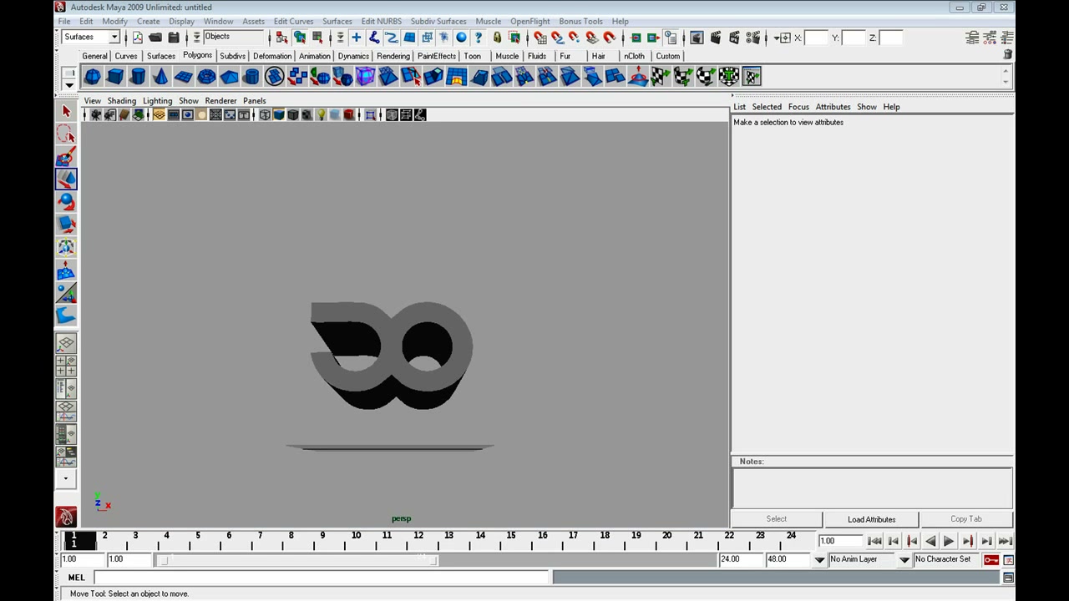Open the viewport Shading menu

tap(121, 100)
